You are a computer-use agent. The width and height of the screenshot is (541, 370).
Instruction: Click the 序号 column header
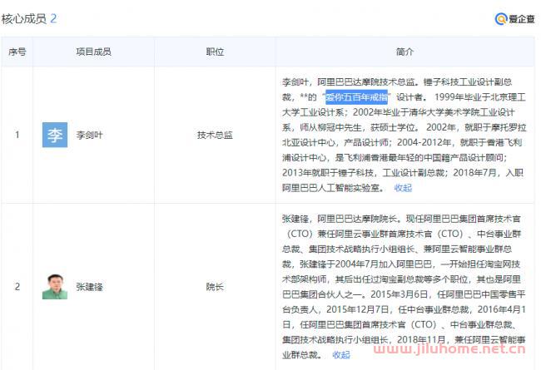[x=17, y=52]
